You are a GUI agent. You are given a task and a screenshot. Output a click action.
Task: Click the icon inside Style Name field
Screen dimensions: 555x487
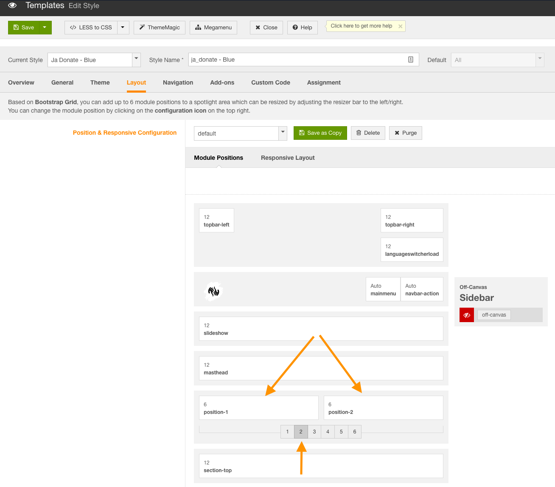[x=410, y=60]
